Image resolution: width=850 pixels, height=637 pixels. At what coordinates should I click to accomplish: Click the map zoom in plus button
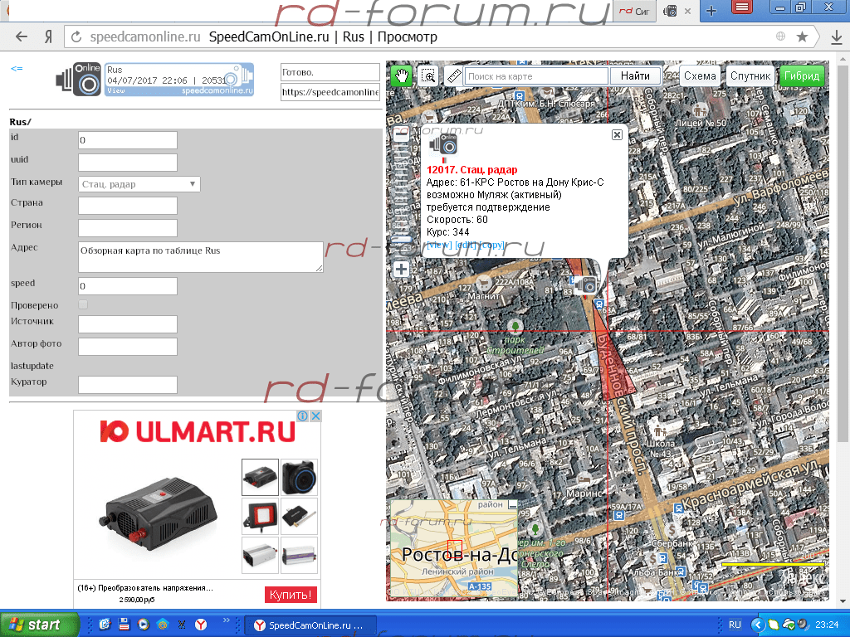[x=401, y=270]
